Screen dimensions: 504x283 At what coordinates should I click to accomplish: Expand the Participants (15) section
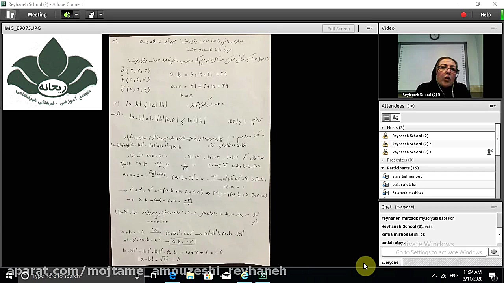point(382,168)
